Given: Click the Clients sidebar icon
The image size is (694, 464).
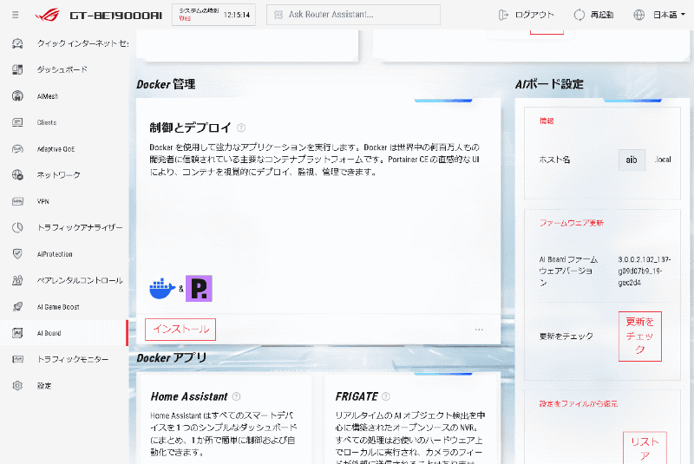Looking at the screenshot, I should (17, 122).
